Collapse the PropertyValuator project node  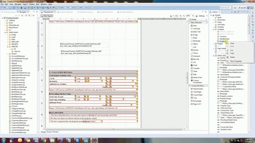2,18
